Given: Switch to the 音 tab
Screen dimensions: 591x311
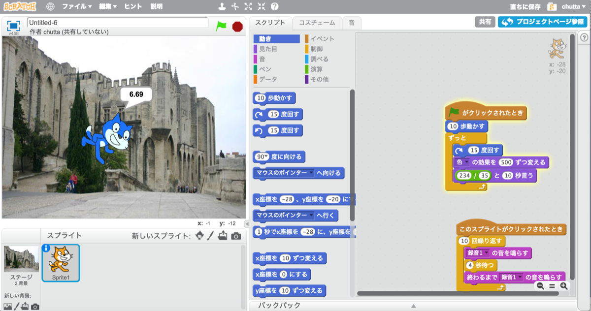Looking at the screenshot, I should click(x=351, y=23).
